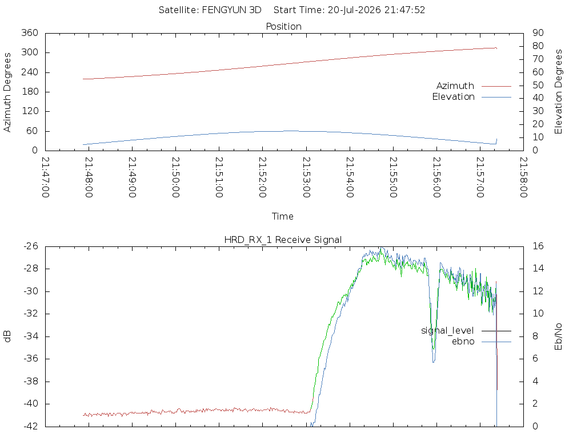
Task: Click the -36 dB axis value
Action: [31, 359]
